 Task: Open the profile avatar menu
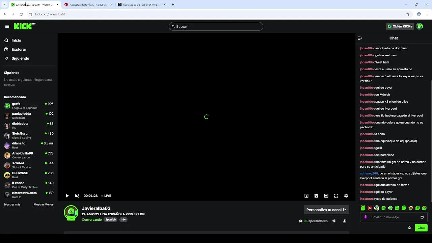[420, 26]
